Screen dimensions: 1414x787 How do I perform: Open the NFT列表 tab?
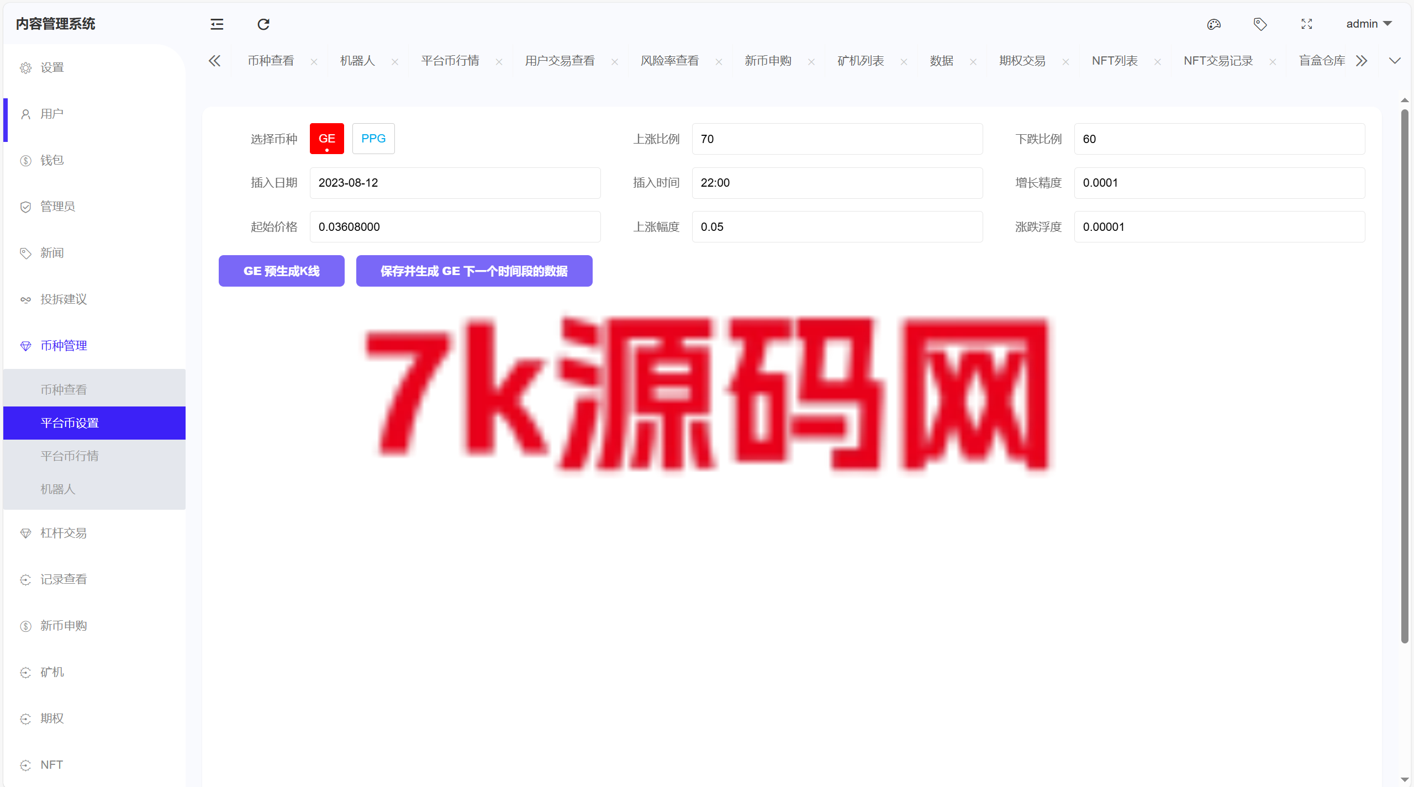click(x=1115, y=61)
